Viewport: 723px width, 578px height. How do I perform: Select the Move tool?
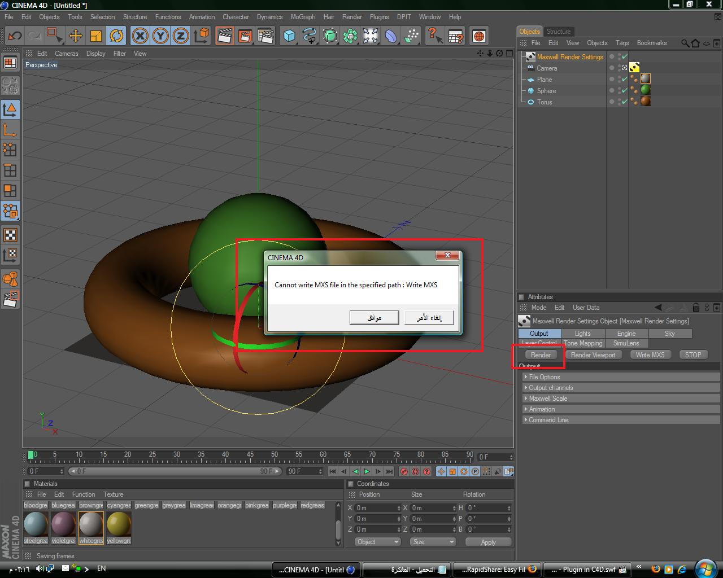(x=75, y=36)
